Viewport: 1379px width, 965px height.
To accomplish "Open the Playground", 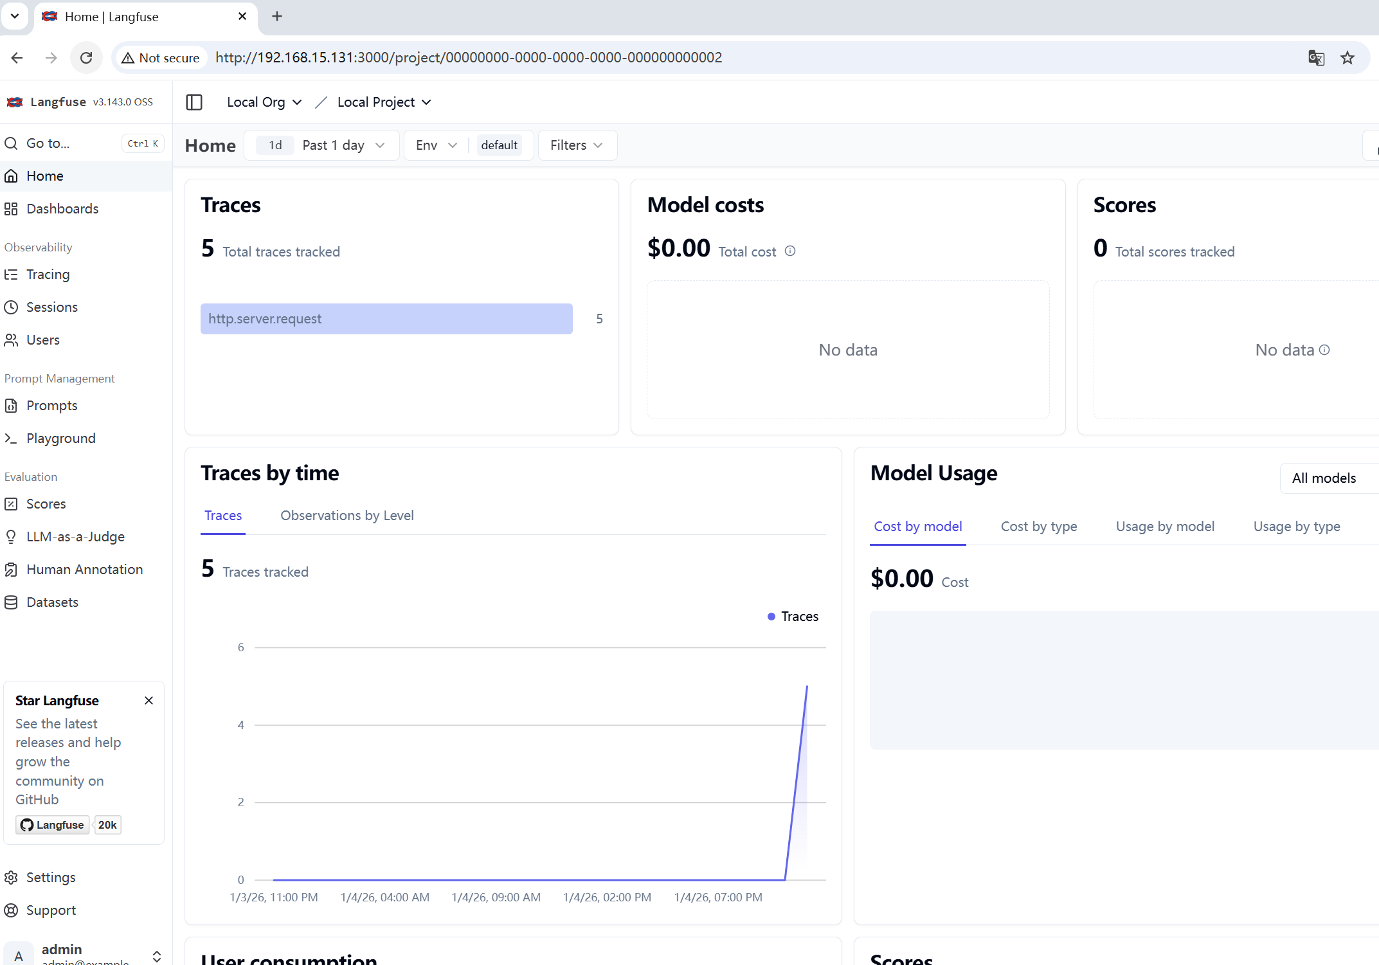I will tap(60, 438).
